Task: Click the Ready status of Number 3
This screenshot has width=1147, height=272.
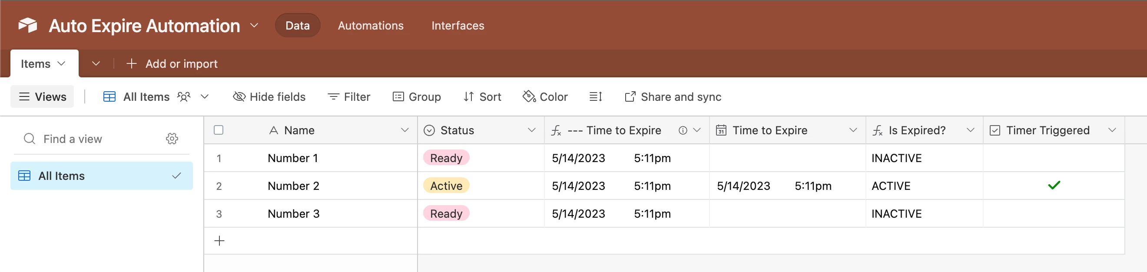Action: pyautogui.click(x=446, y=214)
